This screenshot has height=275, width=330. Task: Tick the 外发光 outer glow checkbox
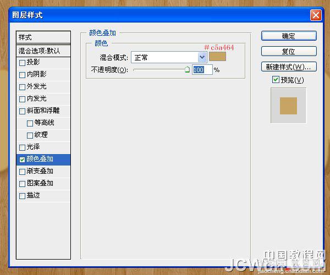(22, 87)
